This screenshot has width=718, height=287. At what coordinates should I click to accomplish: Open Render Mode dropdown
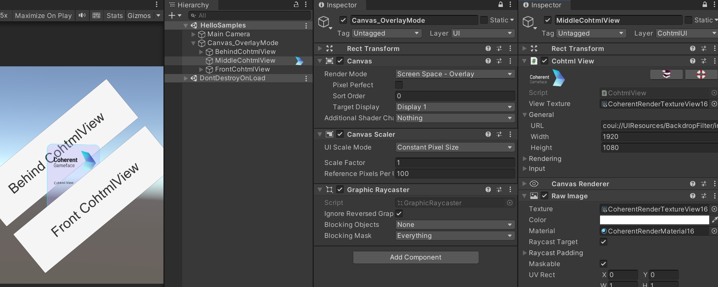point(455,74)
